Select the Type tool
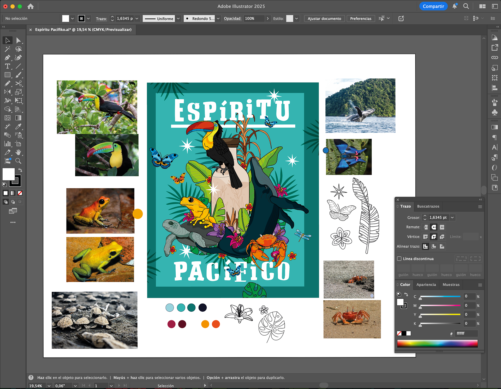 pos(7,66)
